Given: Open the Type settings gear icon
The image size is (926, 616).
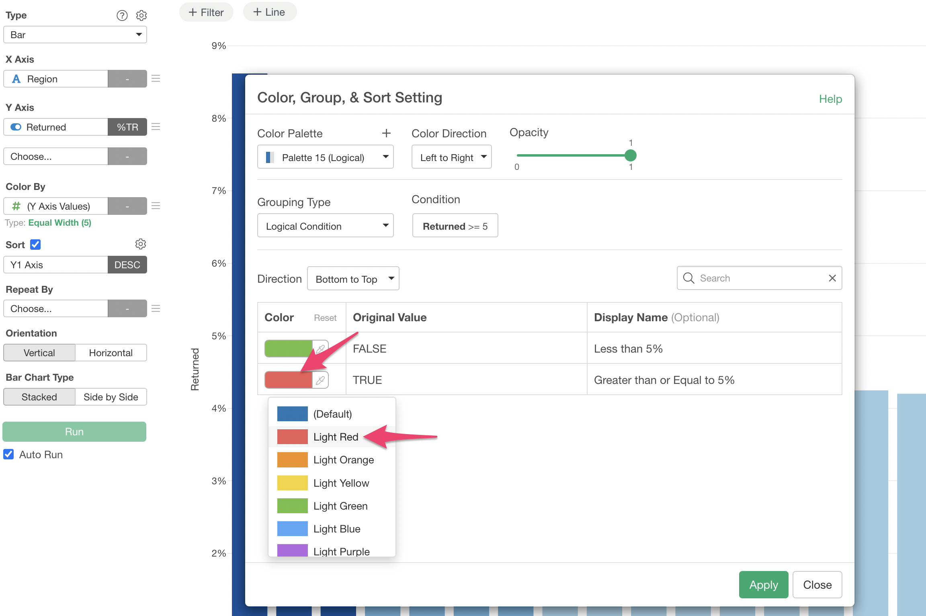Looking at the screenshot, I should (x=141, y=15).
